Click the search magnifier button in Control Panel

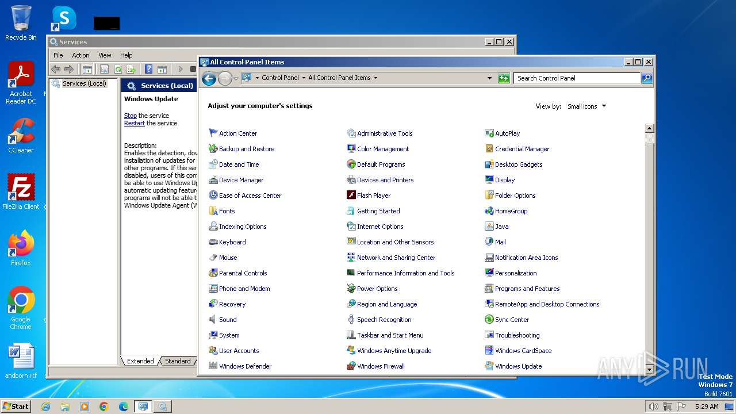pyautogui.click(x=647, y=78)
